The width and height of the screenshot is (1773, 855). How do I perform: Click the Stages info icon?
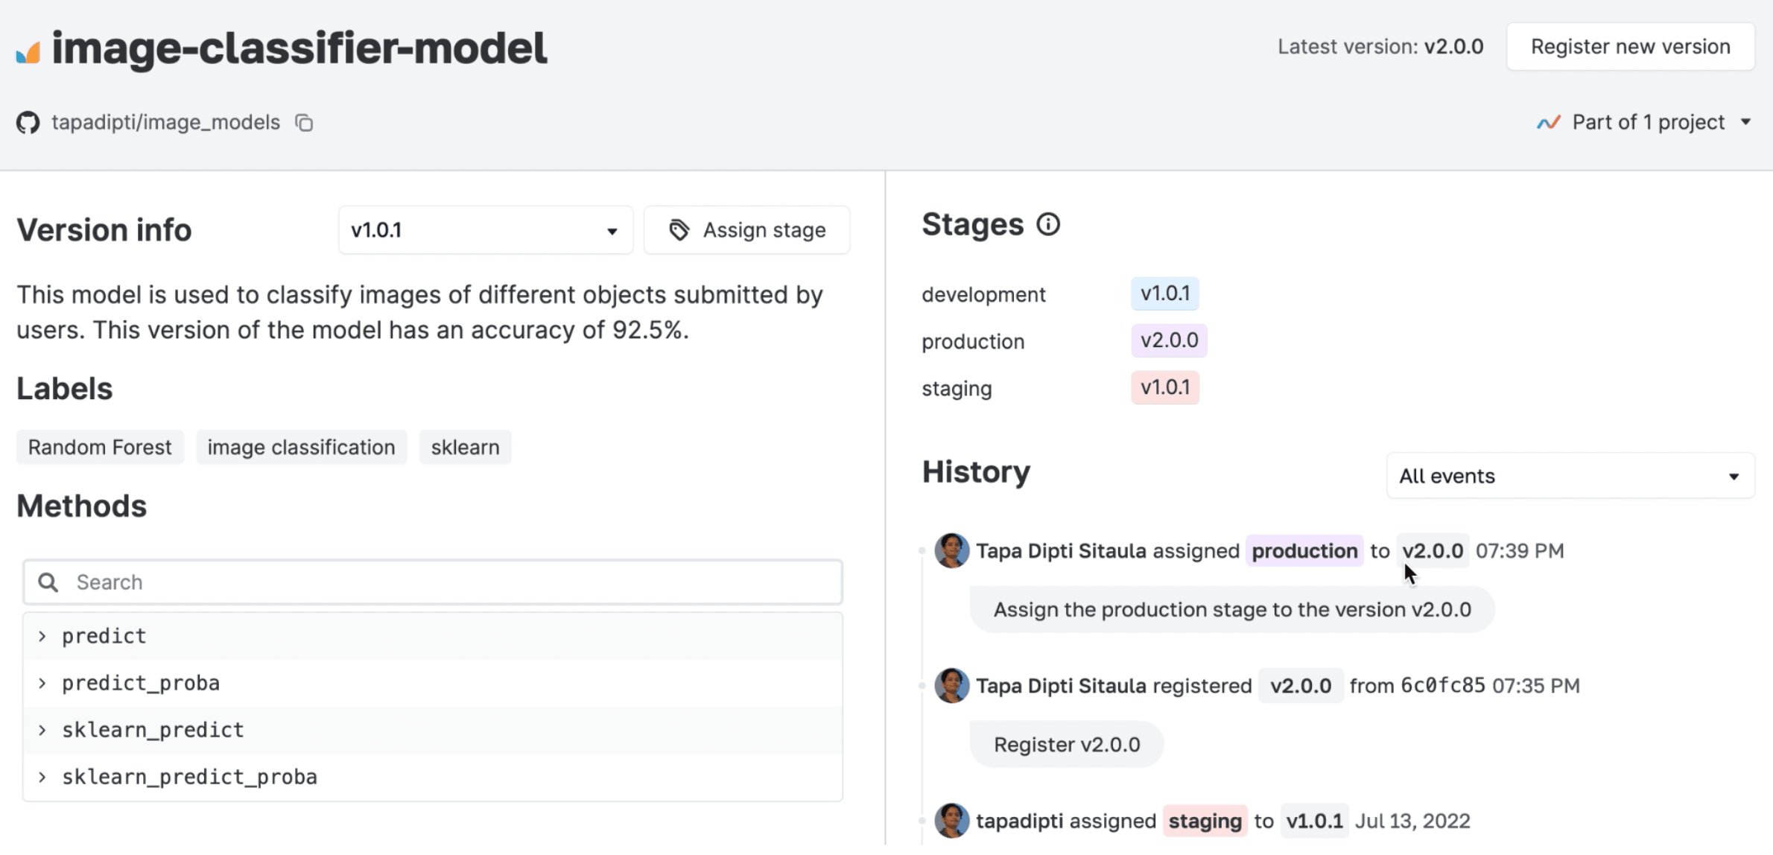[1048, 224]
